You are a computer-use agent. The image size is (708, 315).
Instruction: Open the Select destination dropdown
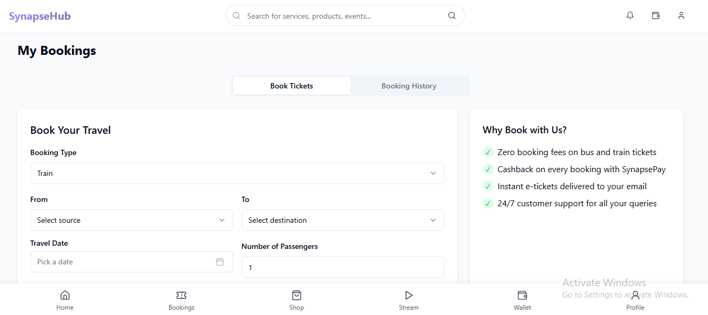point(343,220)
